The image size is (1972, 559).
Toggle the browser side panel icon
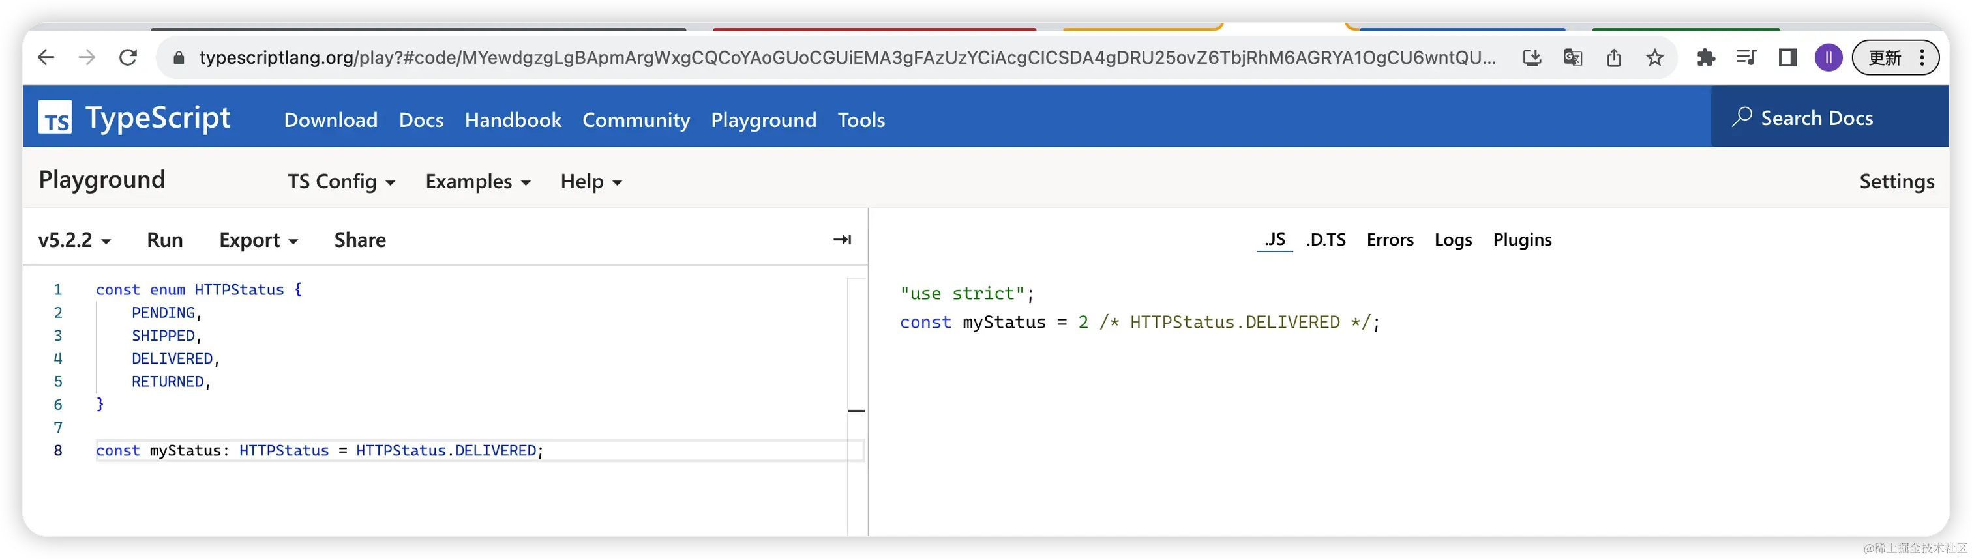[x=1787, y=57]
